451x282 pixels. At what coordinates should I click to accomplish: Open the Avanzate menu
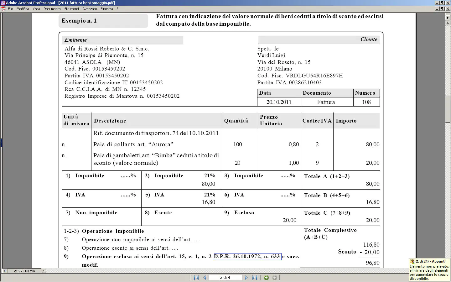pyautogui.click(x=90, y=9)
